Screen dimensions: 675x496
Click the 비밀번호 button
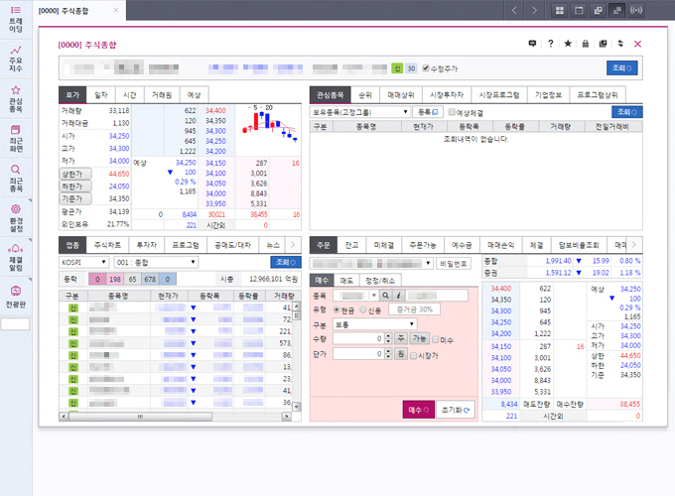(x=454, y=263)
